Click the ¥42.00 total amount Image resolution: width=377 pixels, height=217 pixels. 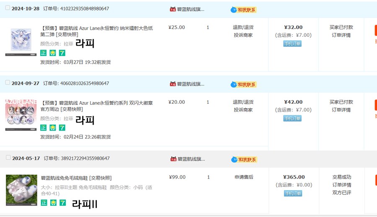(293, 102)
